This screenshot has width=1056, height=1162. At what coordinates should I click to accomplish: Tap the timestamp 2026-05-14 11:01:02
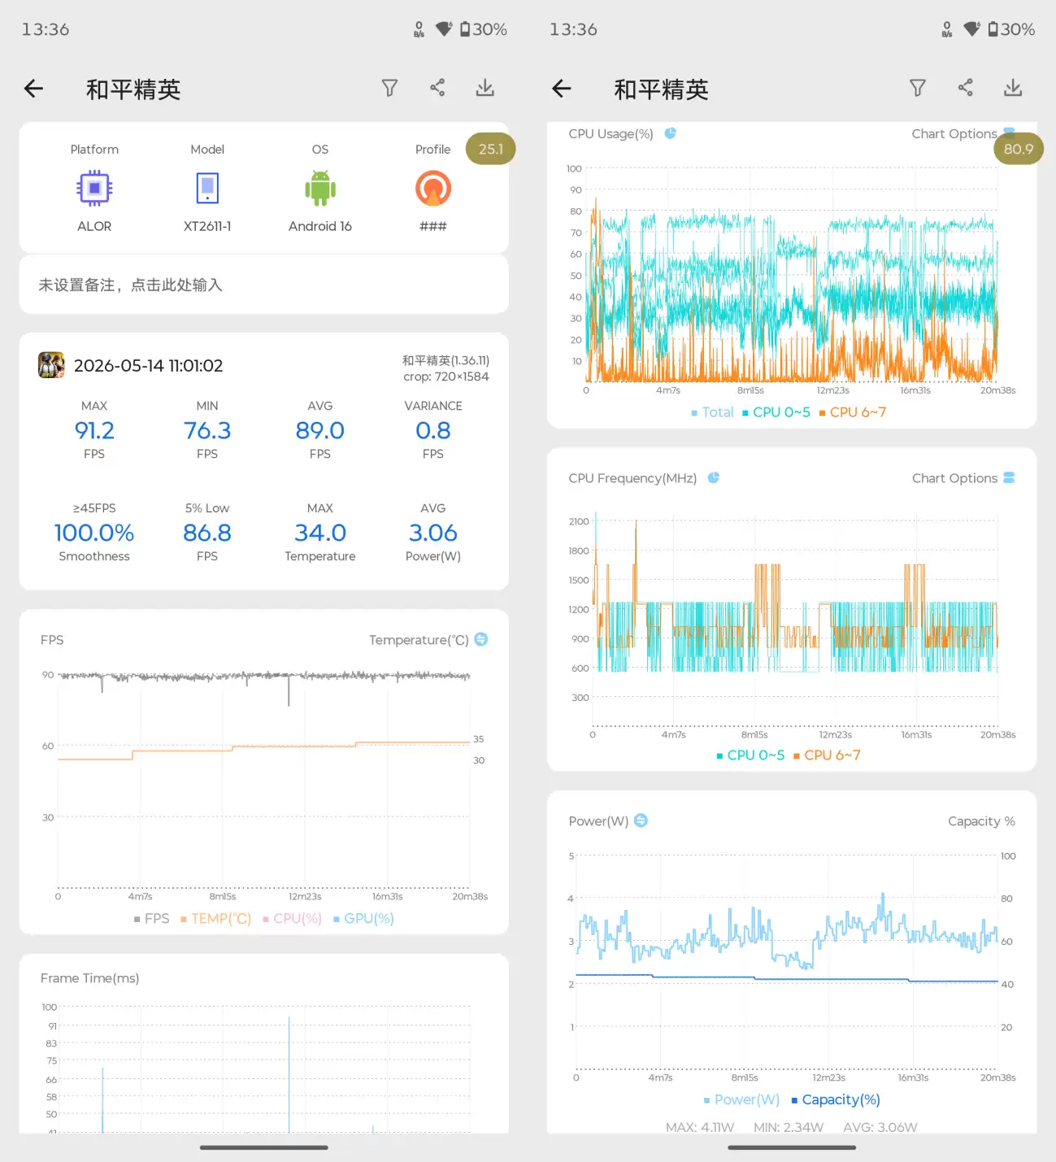149,365
